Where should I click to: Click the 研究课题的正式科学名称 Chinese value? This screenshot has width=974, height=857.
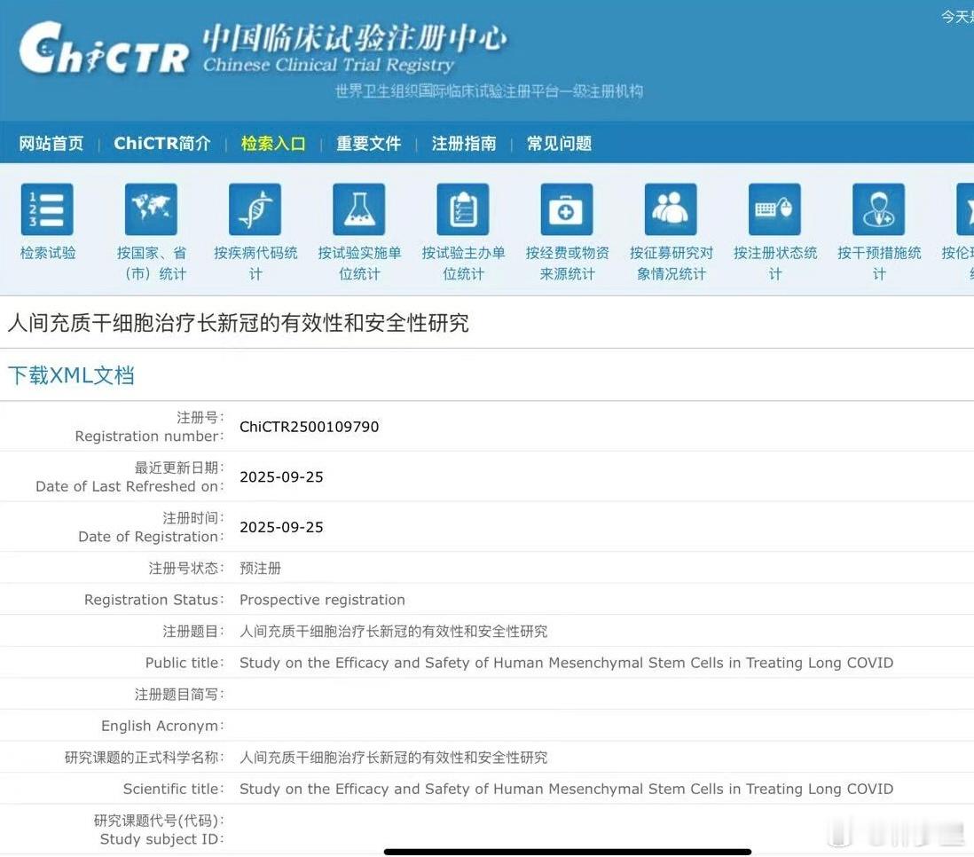[393, 758]
